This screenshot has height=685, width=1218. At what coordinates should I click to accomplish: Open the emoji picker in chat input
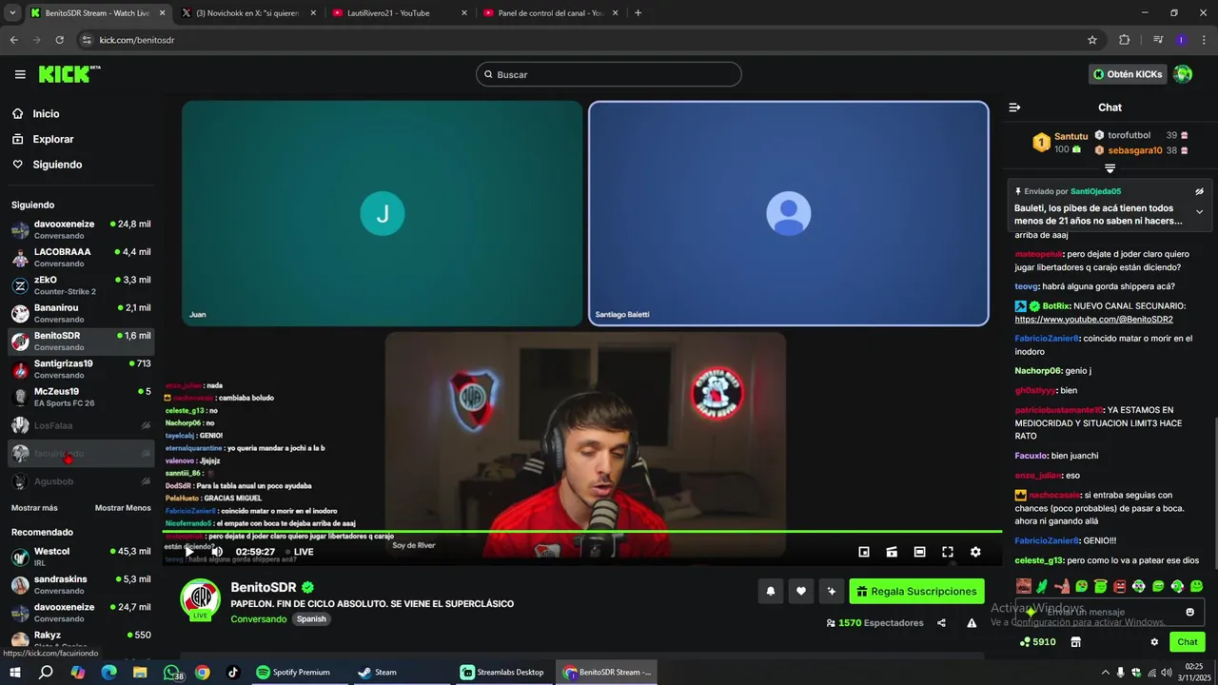1189,612
